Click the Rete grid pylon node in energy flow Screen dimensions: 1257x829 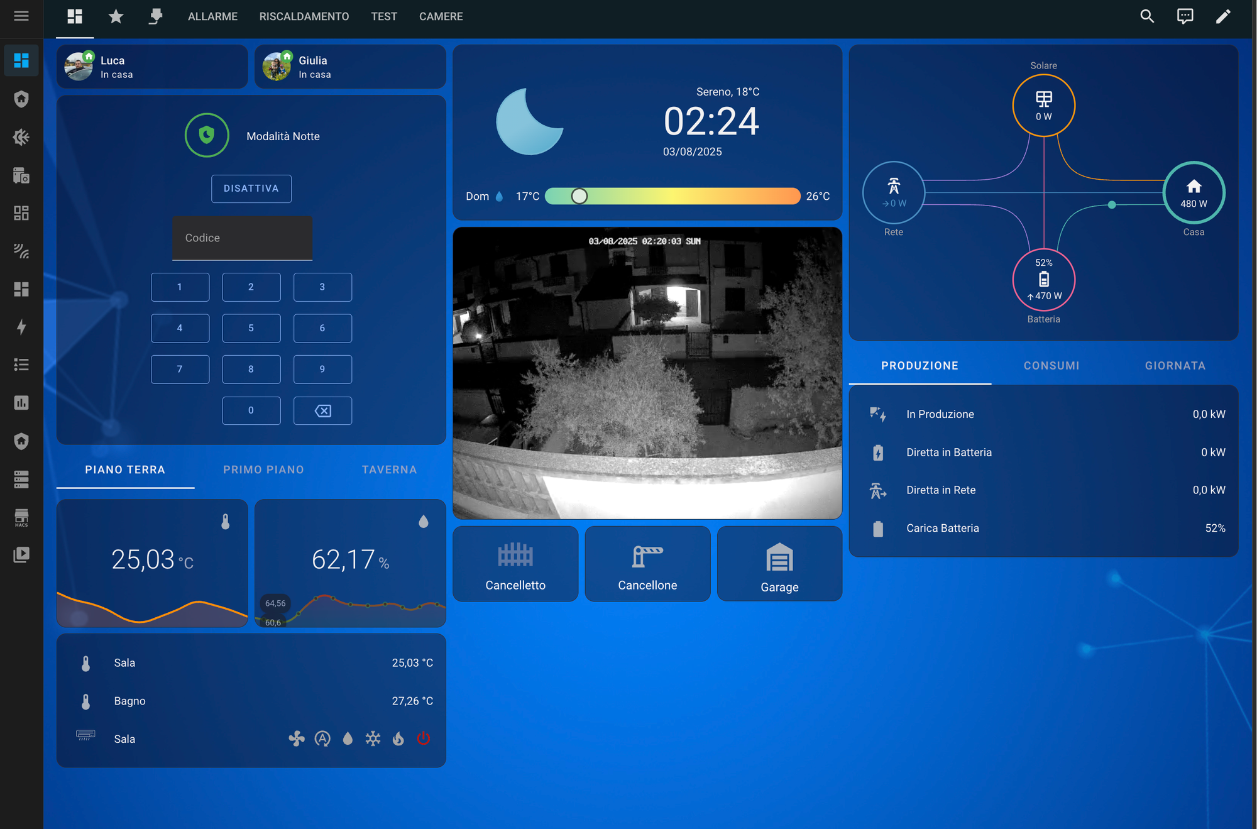click(893, 193)
